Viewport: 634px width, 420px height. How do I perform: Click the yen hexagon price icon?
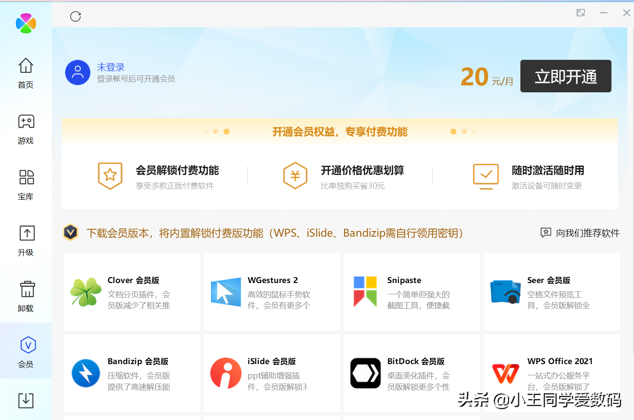pos(295,176)
